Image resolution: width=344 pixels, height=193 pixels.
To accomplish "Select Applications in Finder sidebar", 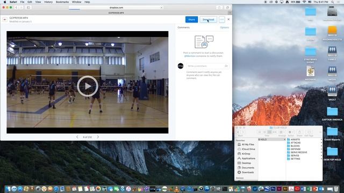I will coord(246,159).
